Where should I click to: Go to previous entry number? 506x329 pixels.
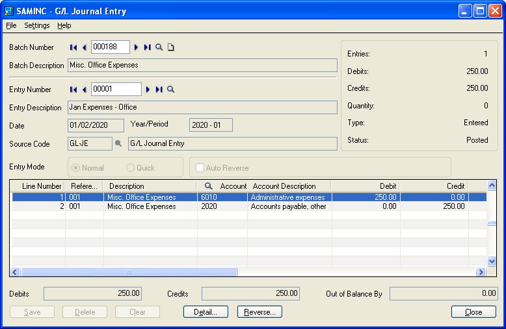(85, 90)
